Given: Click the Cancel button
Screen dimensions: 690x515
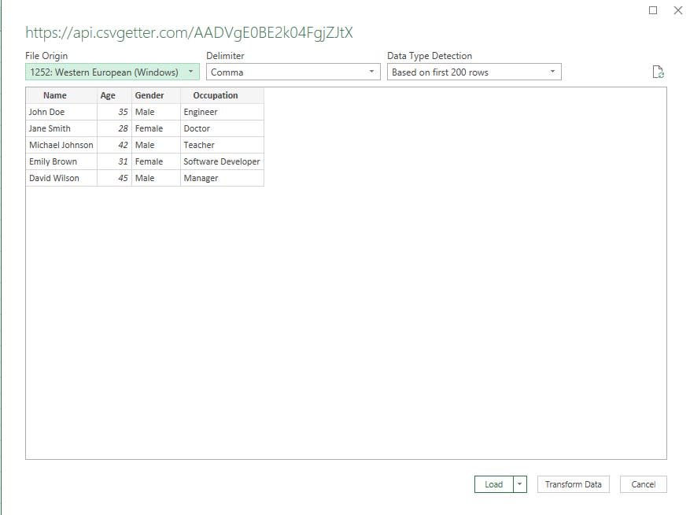Looking at the screenshot, I should point(643,484).
